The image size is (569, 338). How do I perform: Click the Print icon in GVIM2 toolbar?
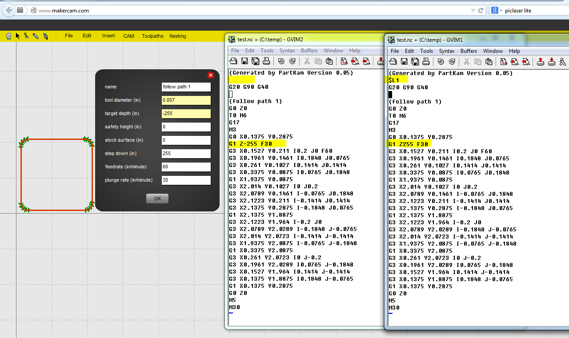pos(266,61)
